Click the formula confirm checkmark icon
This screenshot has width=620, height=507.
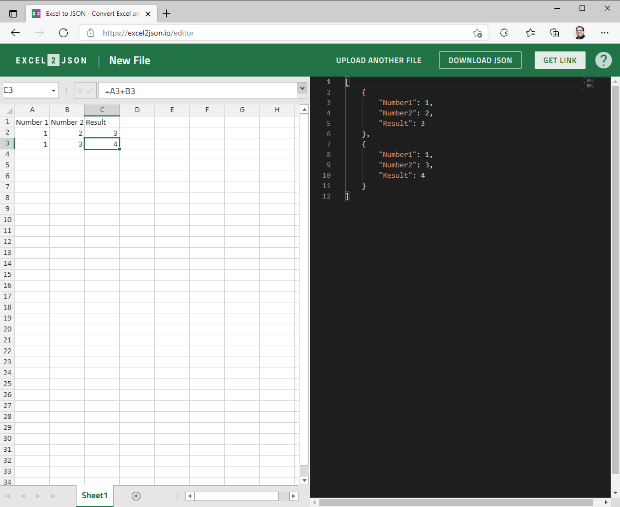90,91
